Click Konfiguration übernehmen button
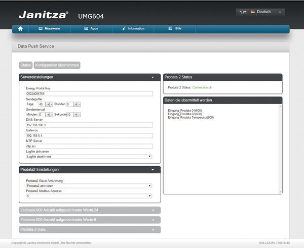Screen dimensions: 304x248 coord(57,65)
